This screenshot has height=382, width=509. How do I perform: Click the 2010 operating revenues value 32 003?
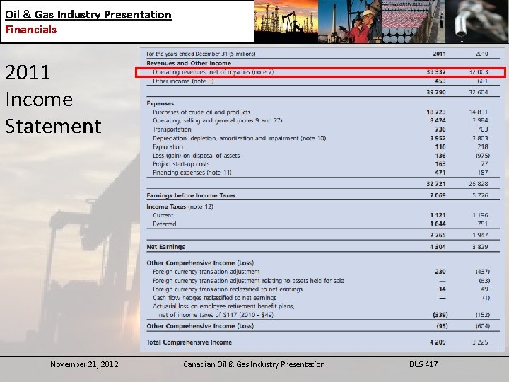[x=479, y=72]
